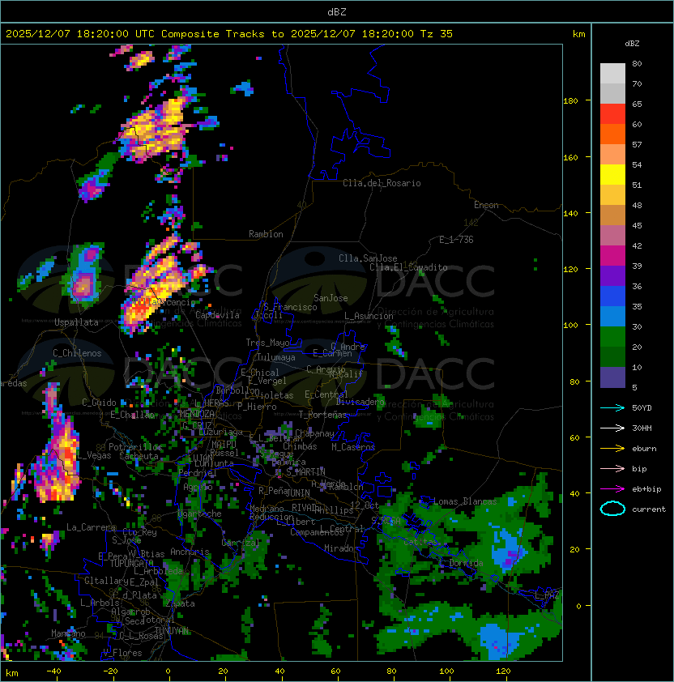Click the Ugarteche place label
Screen dimensions: 674x682
click(199, 514)
